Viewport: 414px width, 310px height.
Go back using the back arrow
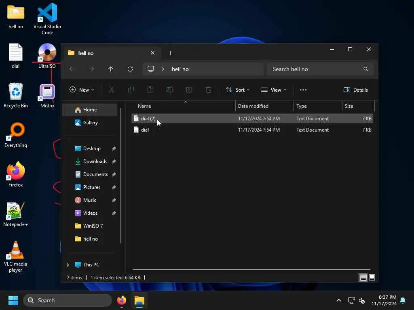tap(72, 69)
